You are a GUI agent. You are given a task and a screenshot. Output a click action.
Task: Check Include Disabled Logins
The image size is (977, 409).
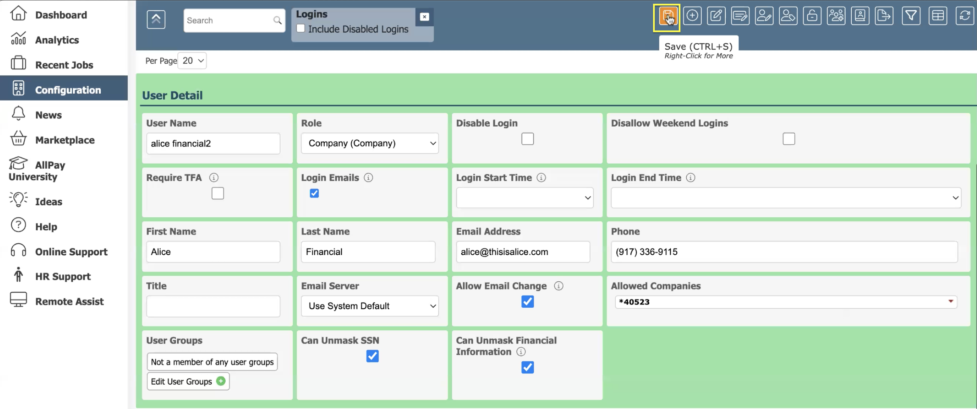tap(300, 28)
